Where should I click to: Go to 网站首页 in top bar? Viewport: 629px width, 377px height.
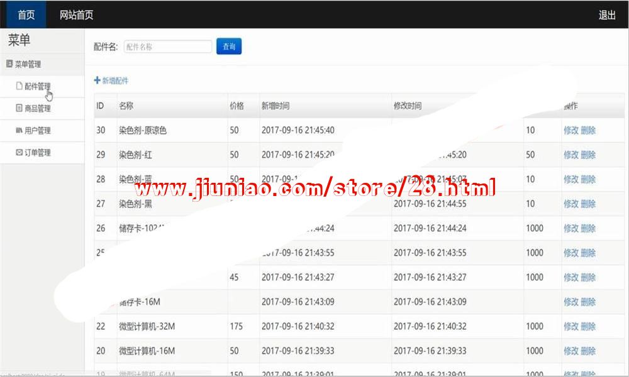coord(76,15)
